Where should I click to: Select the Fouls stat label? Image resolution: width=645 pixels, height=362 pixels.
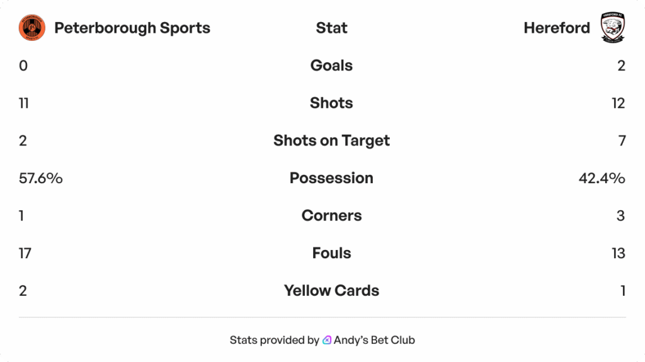pos(331,253)
